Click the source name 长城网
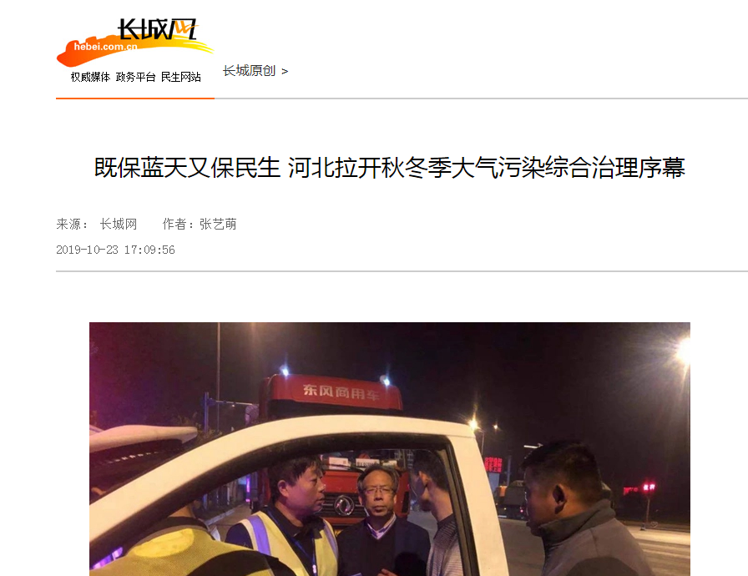The width and height of the screenshot is (748, 576). click(x=119, y=224)
